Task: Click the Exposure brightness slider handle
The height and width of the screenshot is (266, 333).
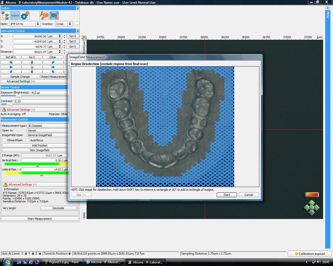Action: 18,96
